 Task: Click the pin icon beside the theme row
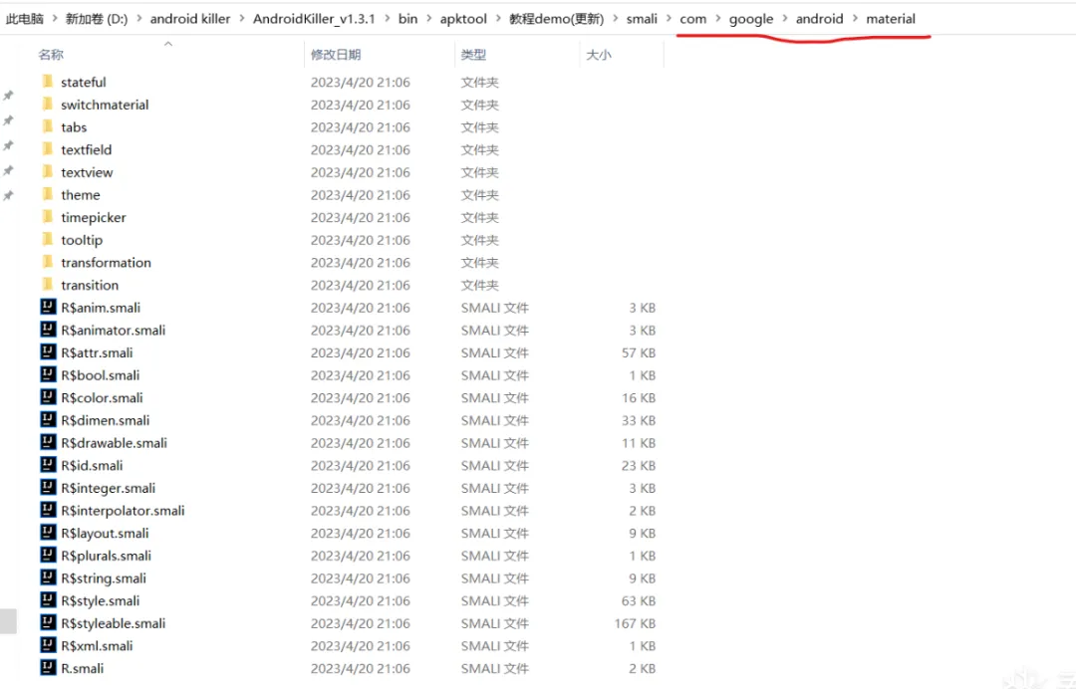click(x=8, y=195)
